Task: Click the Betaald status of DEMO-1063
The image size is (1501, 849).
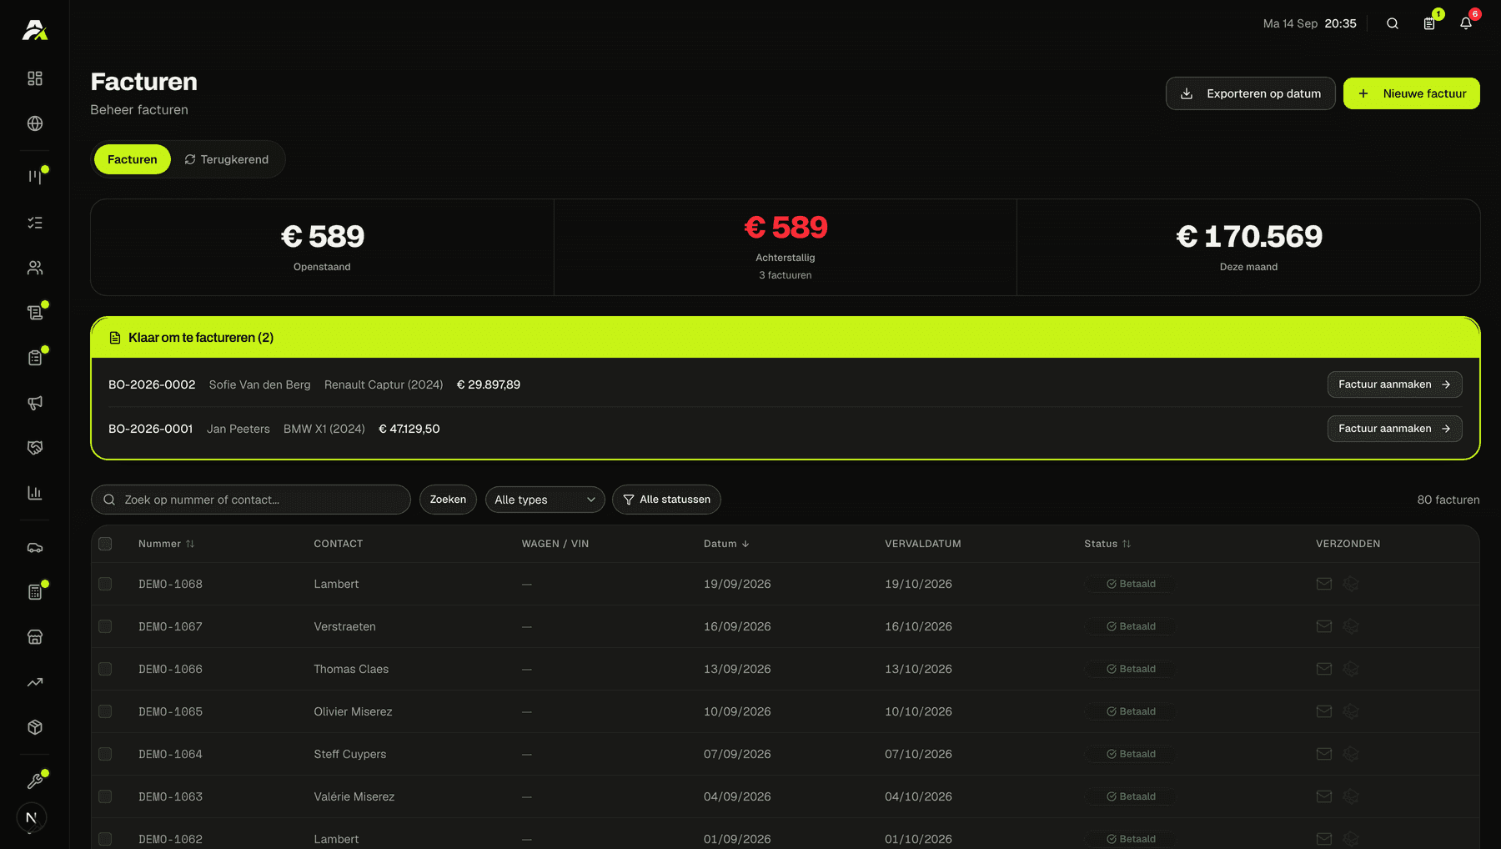Action: 1131,796
